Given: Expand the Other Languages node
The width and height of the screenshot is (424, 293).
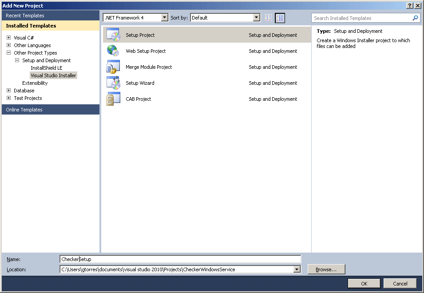Looking at the screenshot, I should [8, 45].
